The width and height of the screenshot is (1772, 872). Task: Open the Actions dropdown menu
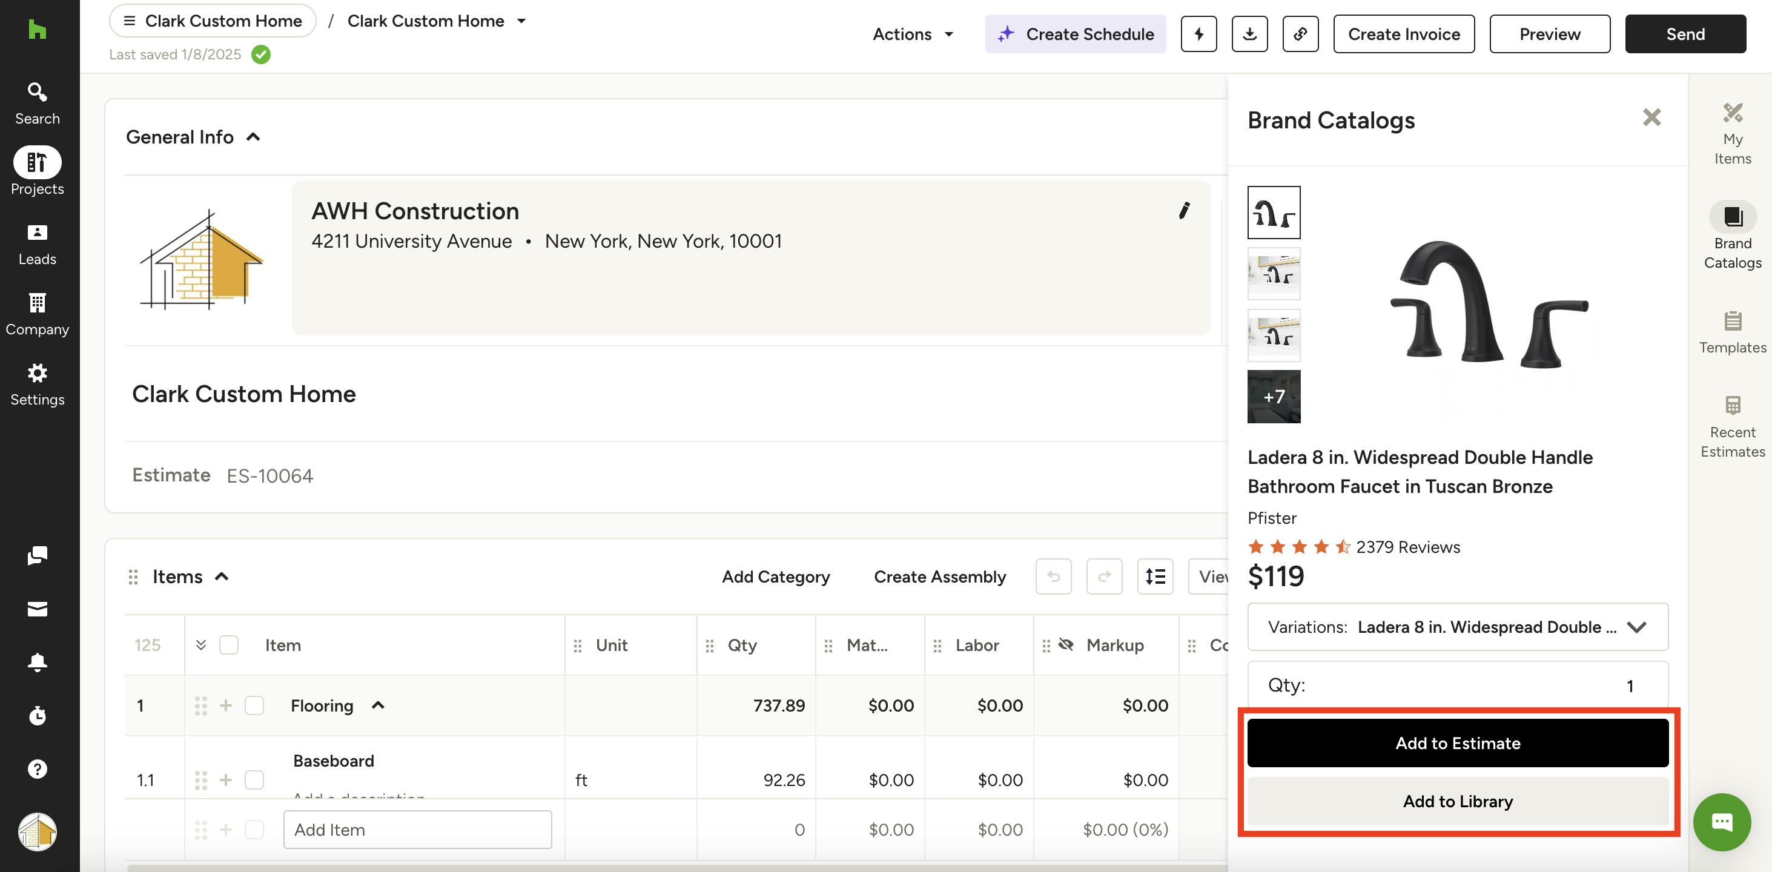coord(913,34)
